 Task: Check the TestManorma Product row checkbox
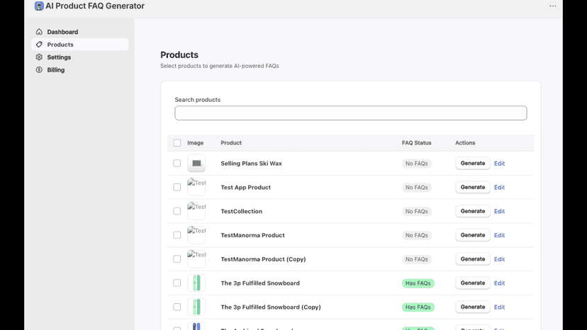(x=177, y=235)
